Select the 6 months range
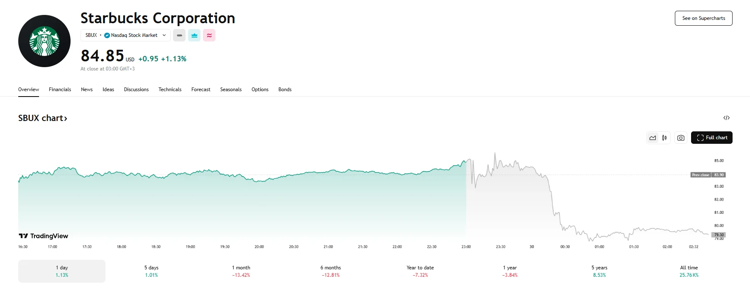 click(330, 271)
